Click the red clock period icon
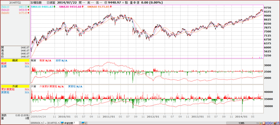Screen dimensions: 280x125 [264, 123]
